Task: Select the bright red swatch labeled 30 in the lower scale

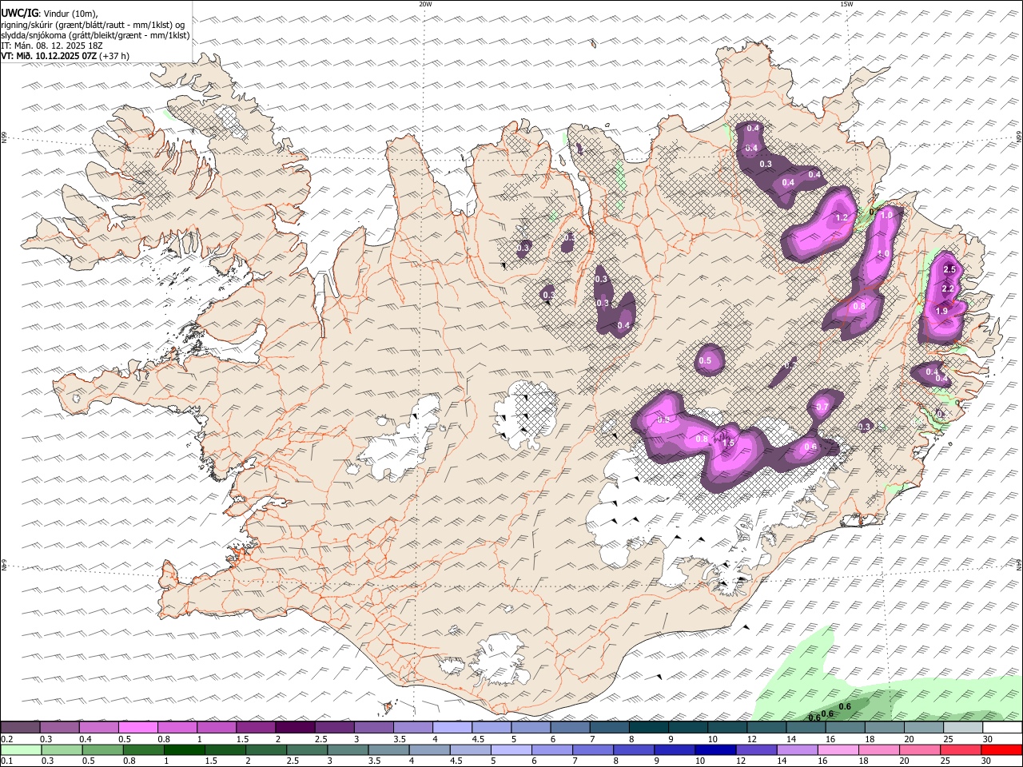Action: click(x=1001, y=750)
